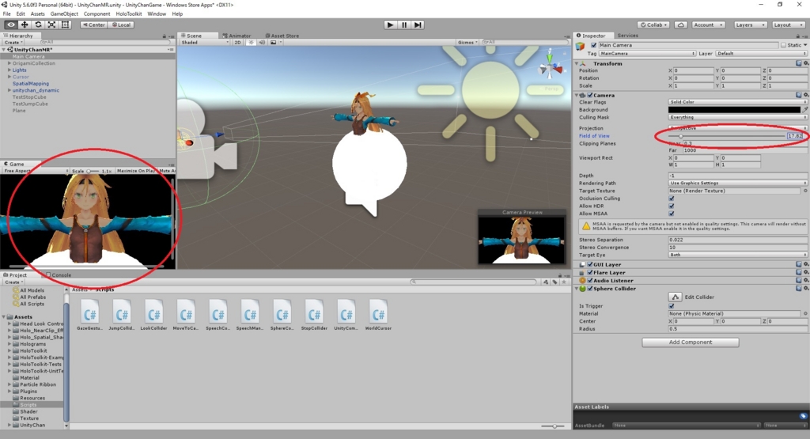810x439 pixels.
Task: Open the Shaded draw mode dropdown
Action: 205,43
